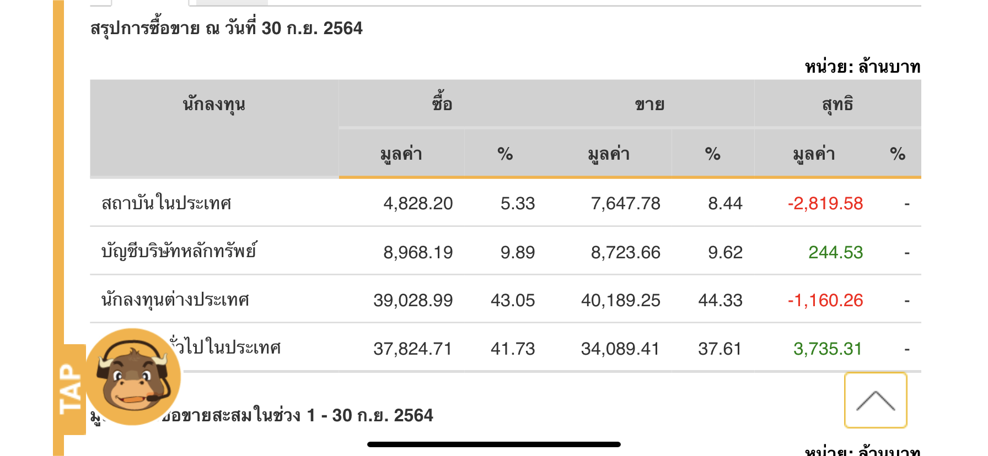Tap the green net value 3,735.31
This screenshot has width=988, height=456.
pyautogui.click(x=828, y=349)
